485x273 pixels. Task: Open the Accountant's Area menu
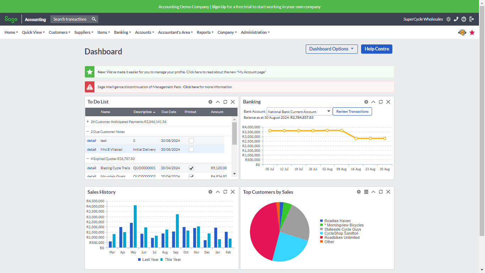[x=175, y=32]
